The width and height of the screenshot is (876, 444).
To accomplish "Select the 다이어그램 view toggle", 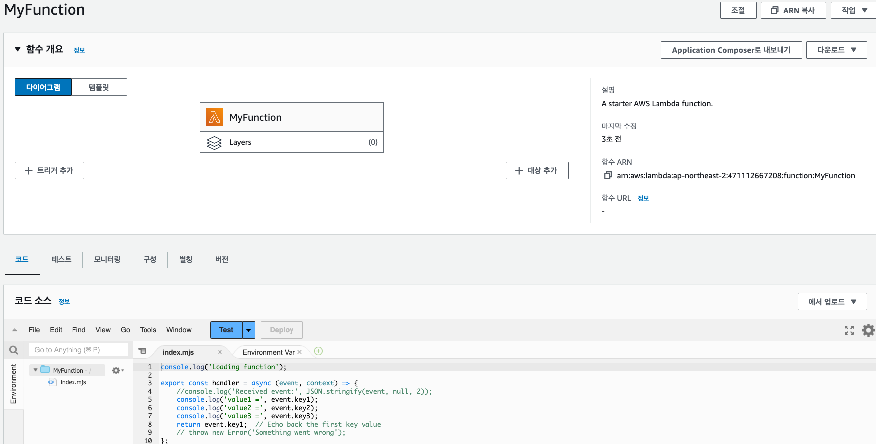I will point(43,87).
